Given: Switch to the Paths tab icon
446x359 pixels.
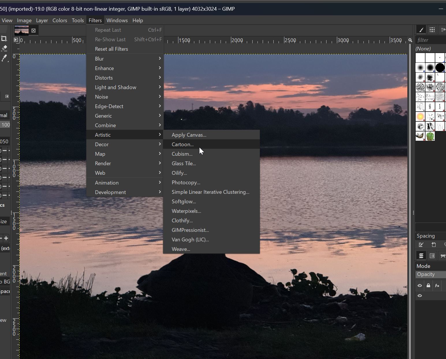Looking at the screenshot, I should point(443,256).
